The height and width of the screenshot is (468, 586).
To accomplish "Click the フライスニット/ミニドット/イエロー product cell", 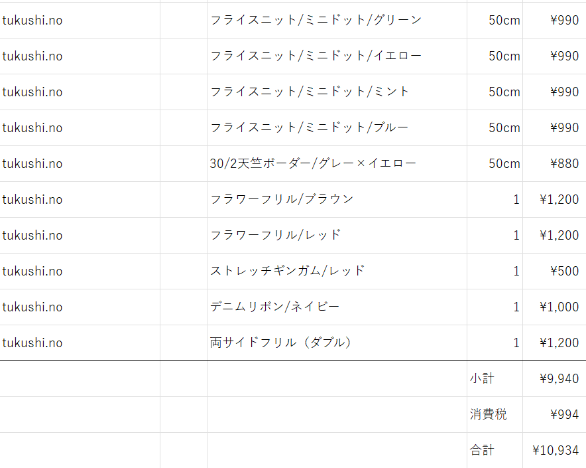I will pos(337,56).
